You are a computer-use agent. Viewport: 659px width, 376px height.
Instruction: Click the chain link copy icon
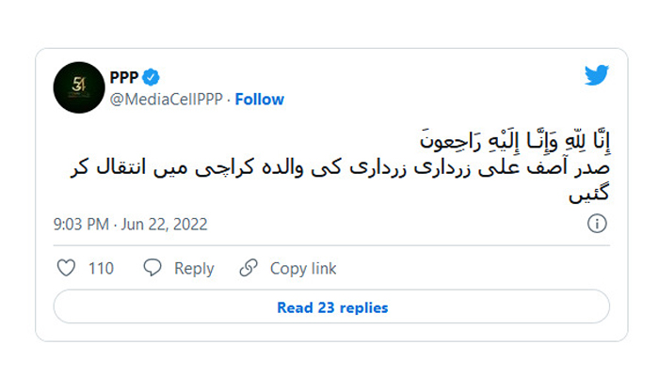(x=249, y=269)
